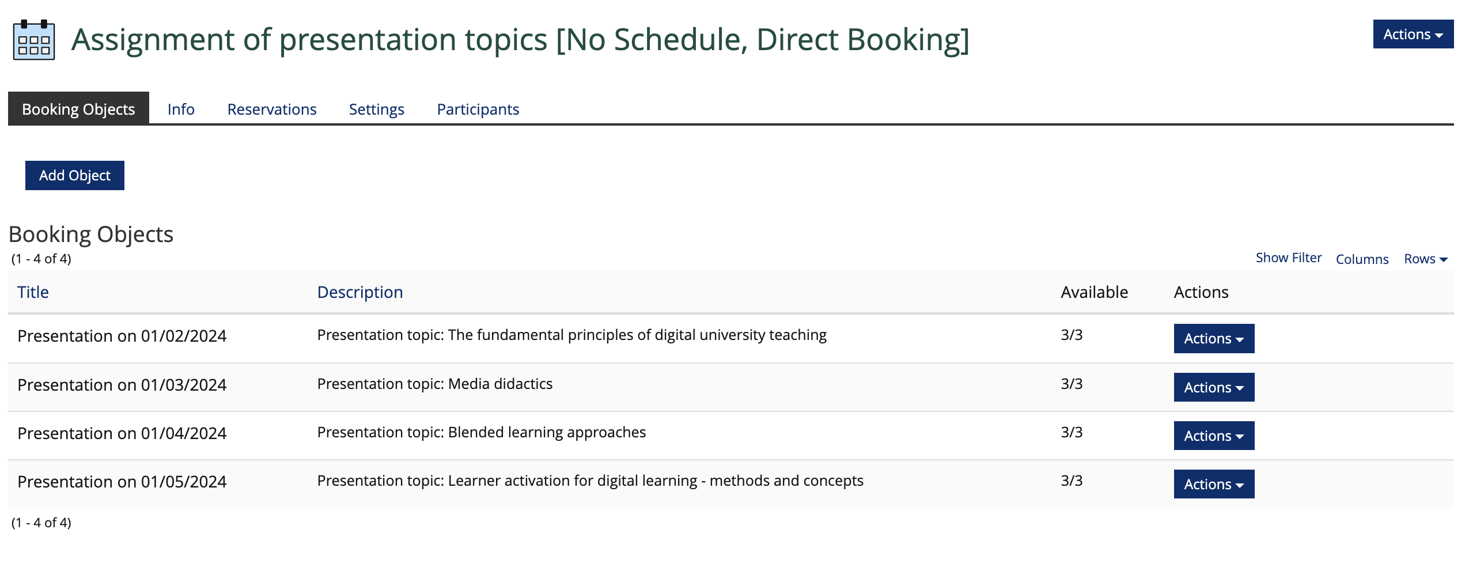The height and width of the screenshot is (567, 1469).
Task: Open Actions for Presentation on 01/05/2024
Action: coord(1213,484)
